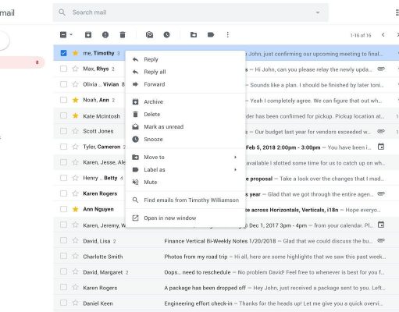
Task: Tick the Daniel Keen checkbox
Action: pos(63,303)
